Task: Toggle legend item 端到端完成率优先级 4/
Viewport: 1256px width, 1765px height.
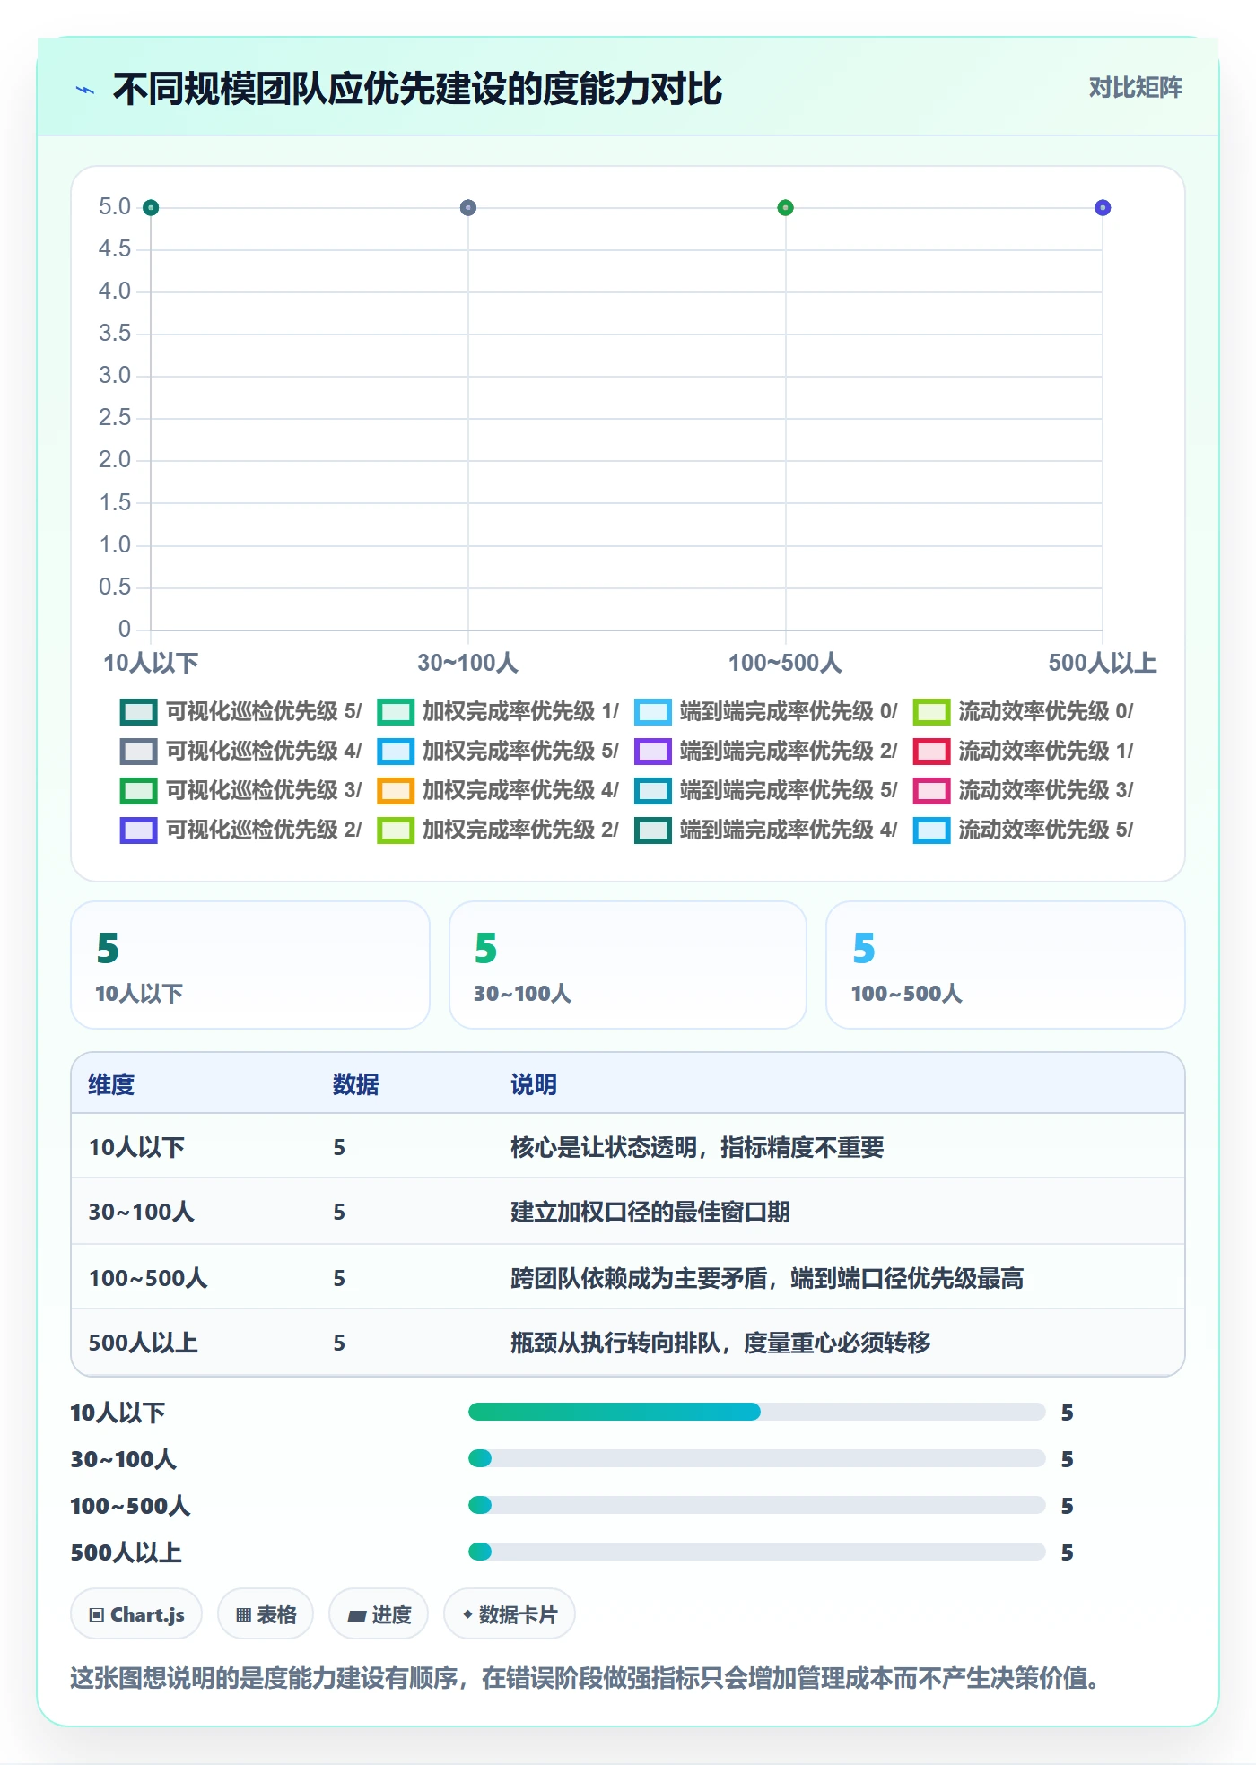Action: point(766,830)
